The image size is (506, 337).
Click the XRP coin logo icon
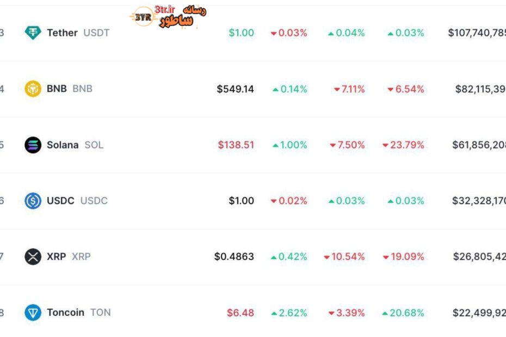tap(33, 257)
